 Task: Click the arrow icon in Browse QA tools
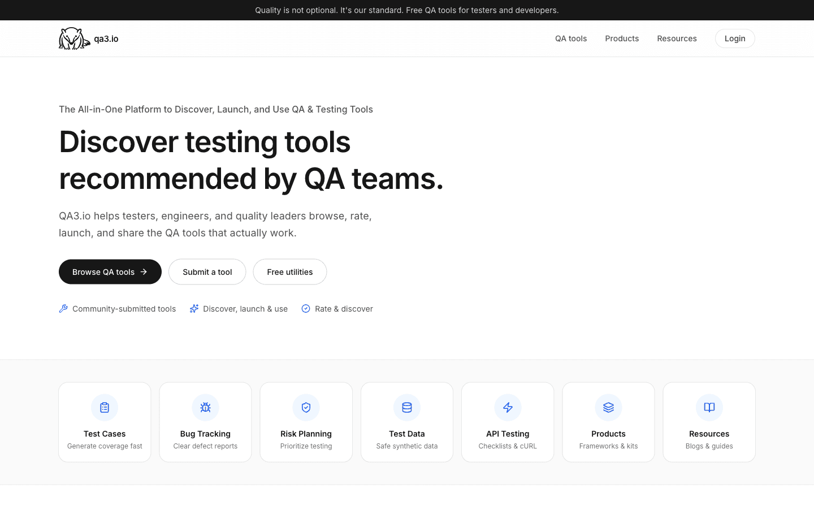[144, 272]
